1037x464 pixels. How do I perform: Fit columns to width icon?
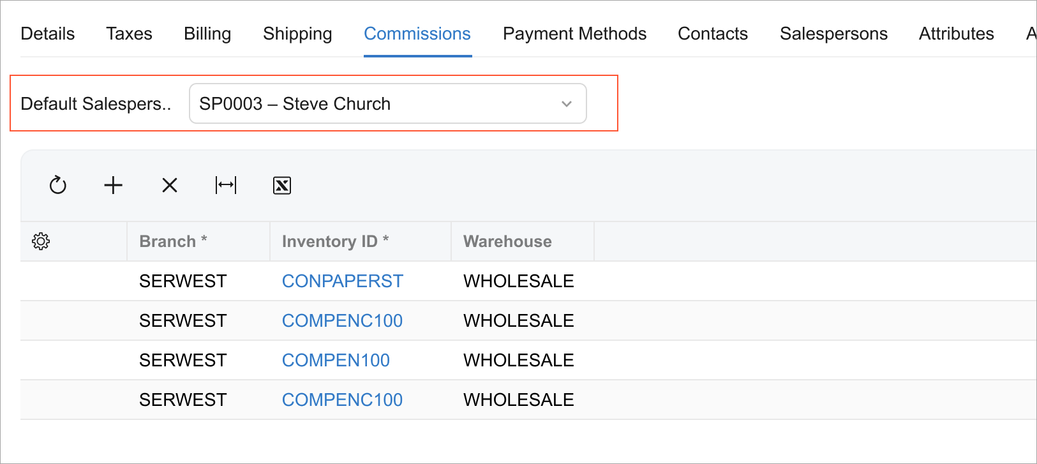(226, 185)
